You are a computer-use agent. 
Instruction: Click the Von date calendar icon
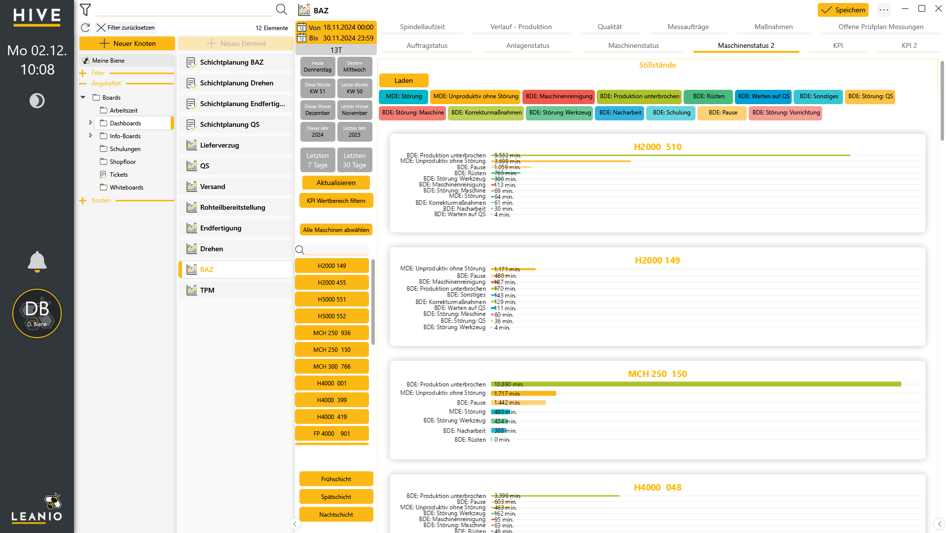[x=302, y=28]
